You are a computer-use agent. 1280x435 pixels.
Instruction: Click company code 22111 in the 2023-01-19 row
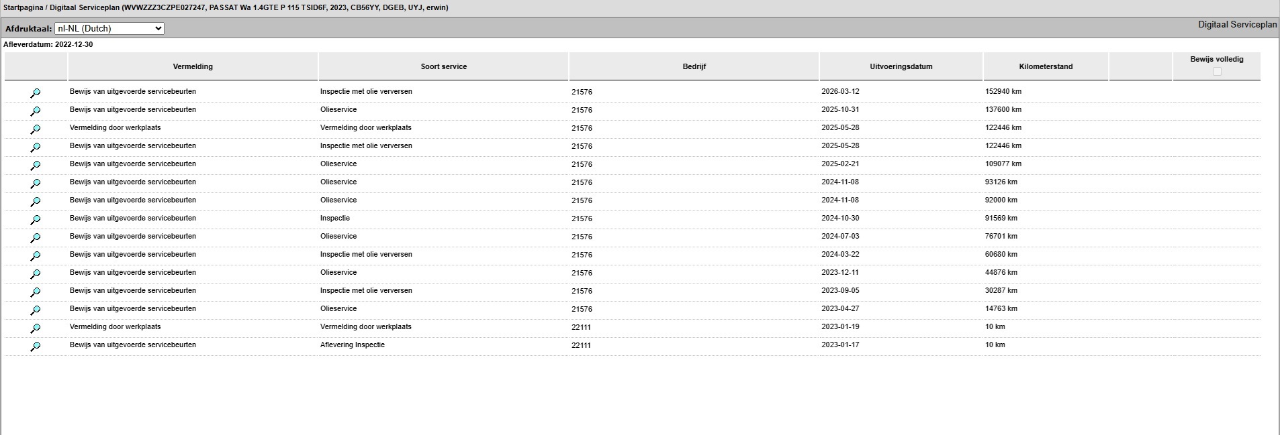[x=581, y=327]
